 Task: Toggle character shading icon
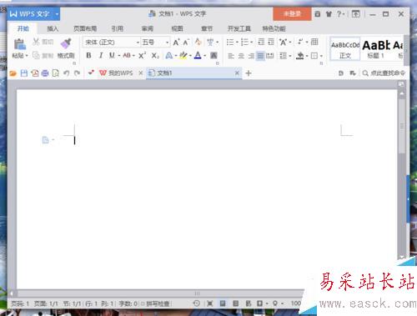[214, 55]
